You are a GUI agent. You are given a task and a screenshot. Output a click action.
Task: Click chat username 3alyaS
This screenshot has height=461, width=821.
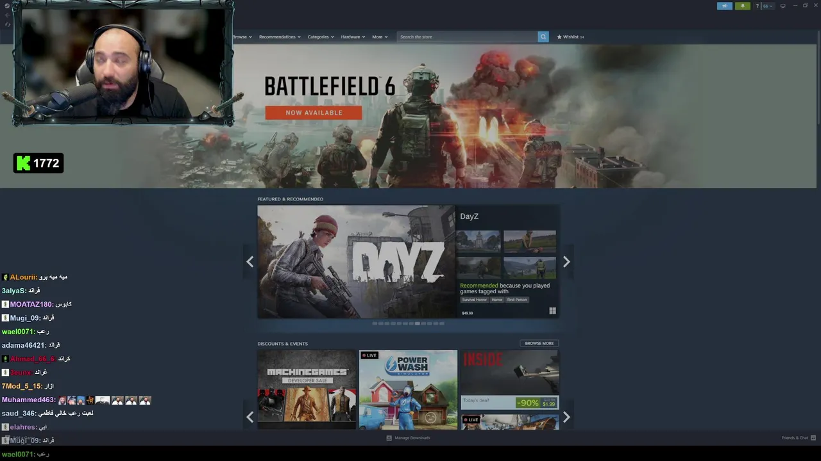tap(14, 291)
